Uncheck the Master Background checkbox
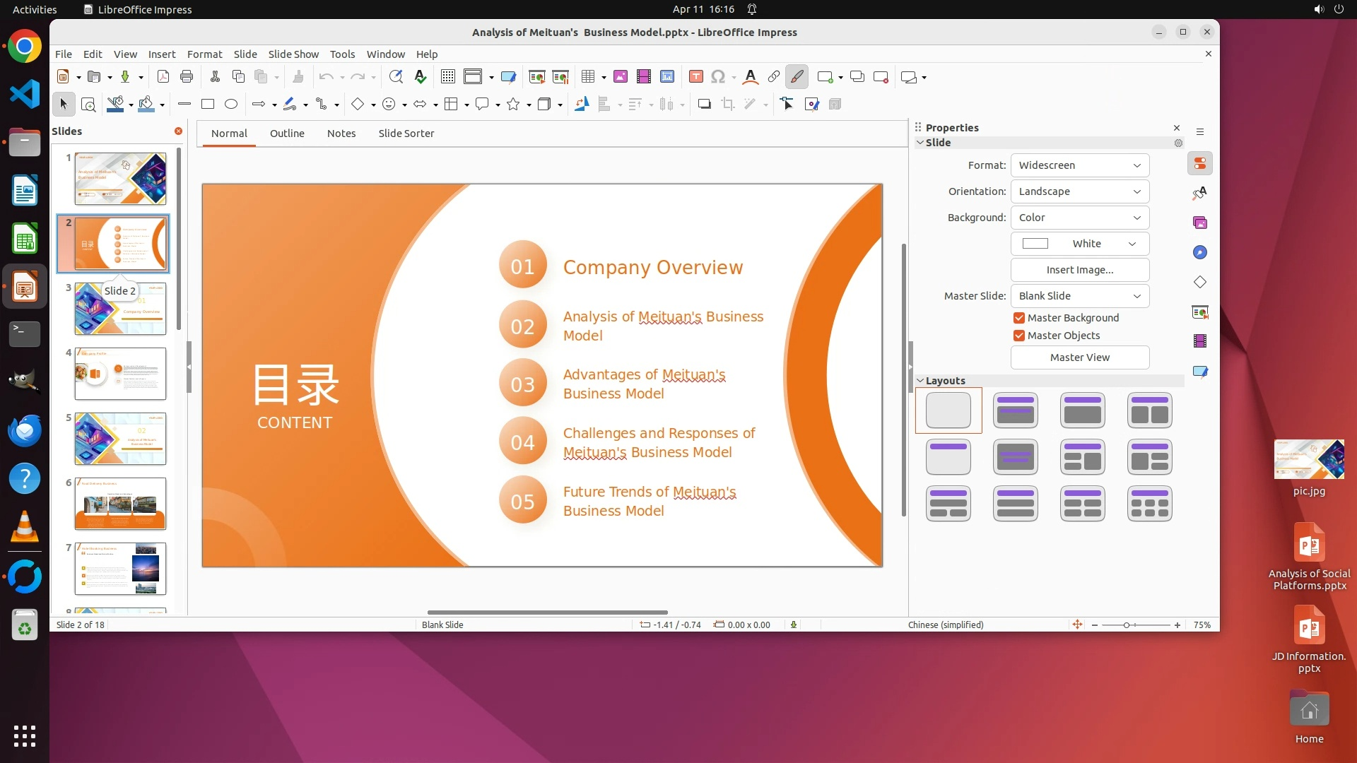1357x763 pixels. pos(1019,318)
